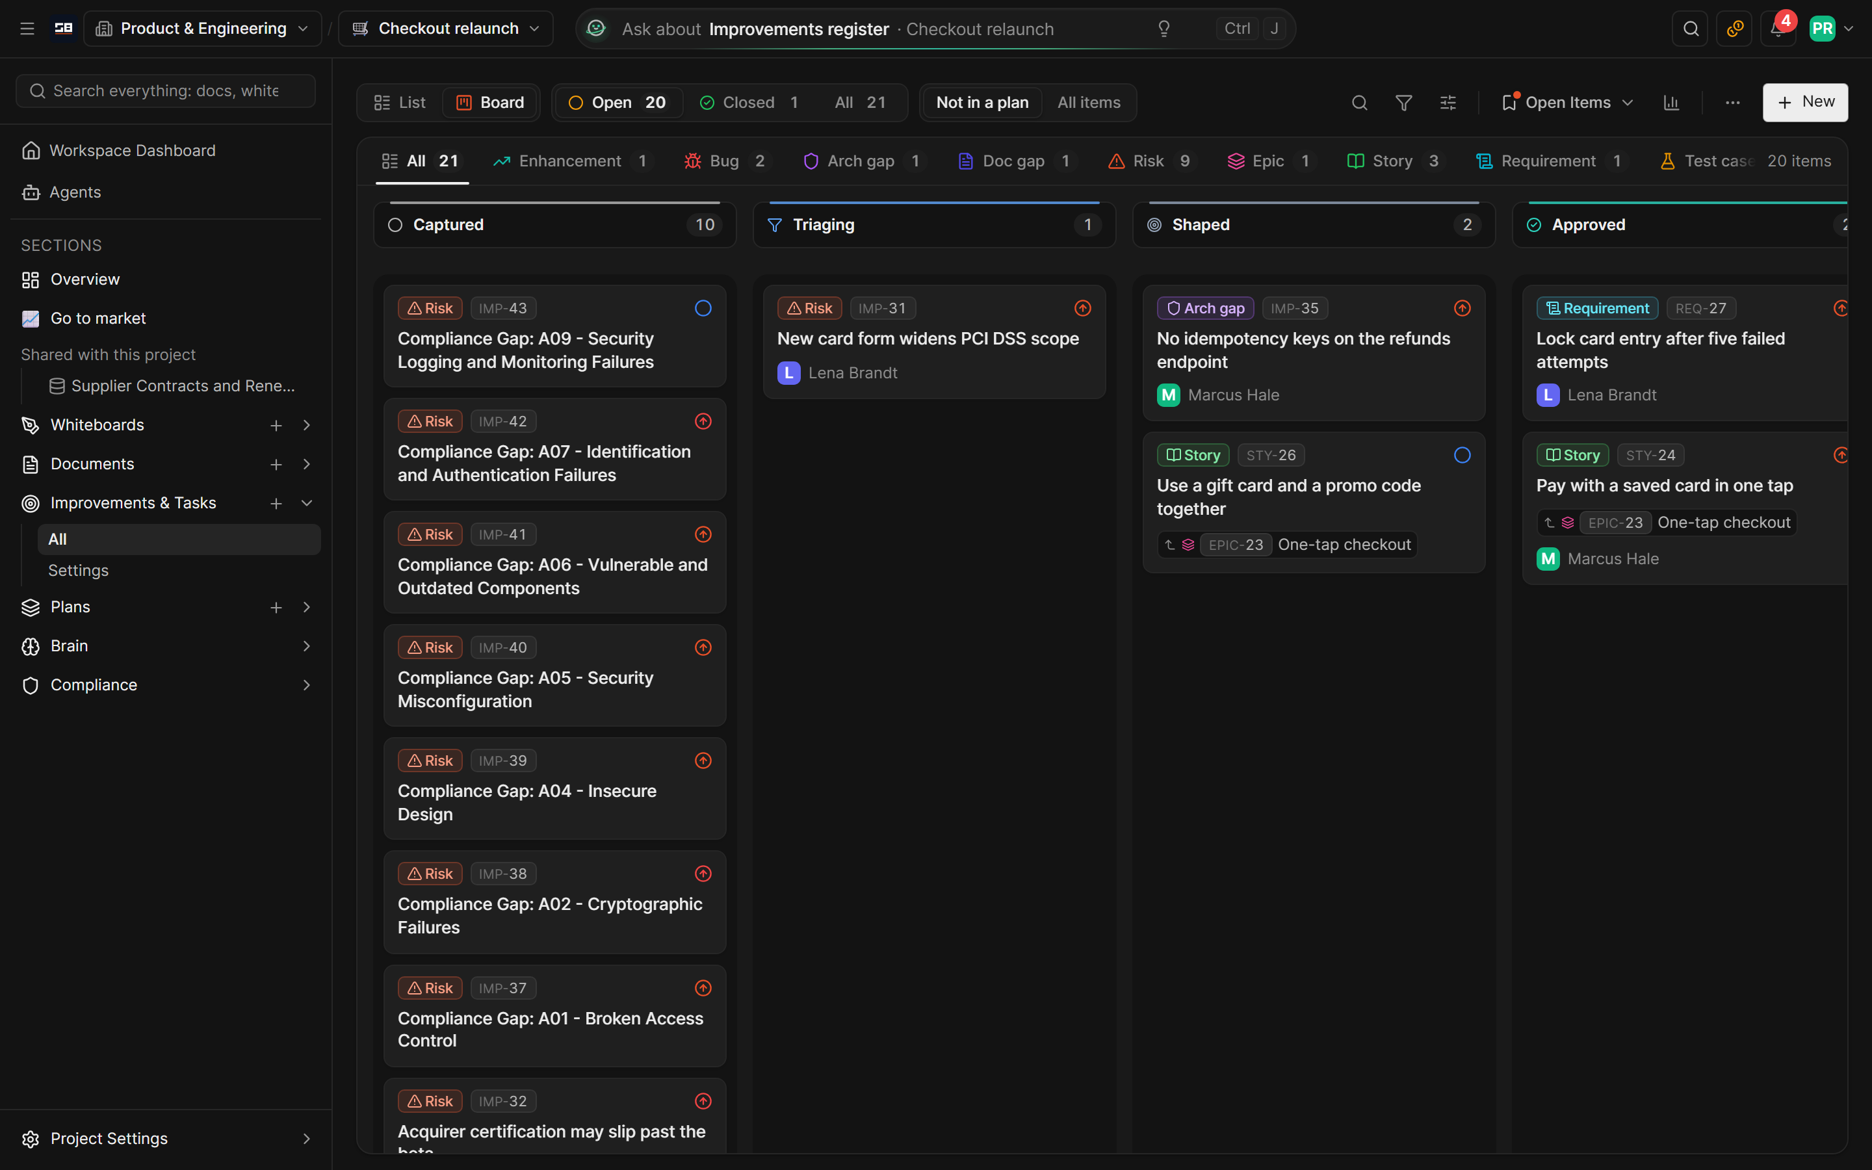
Task: Click the display settings sliders icon
Action: coord(1448,103)
